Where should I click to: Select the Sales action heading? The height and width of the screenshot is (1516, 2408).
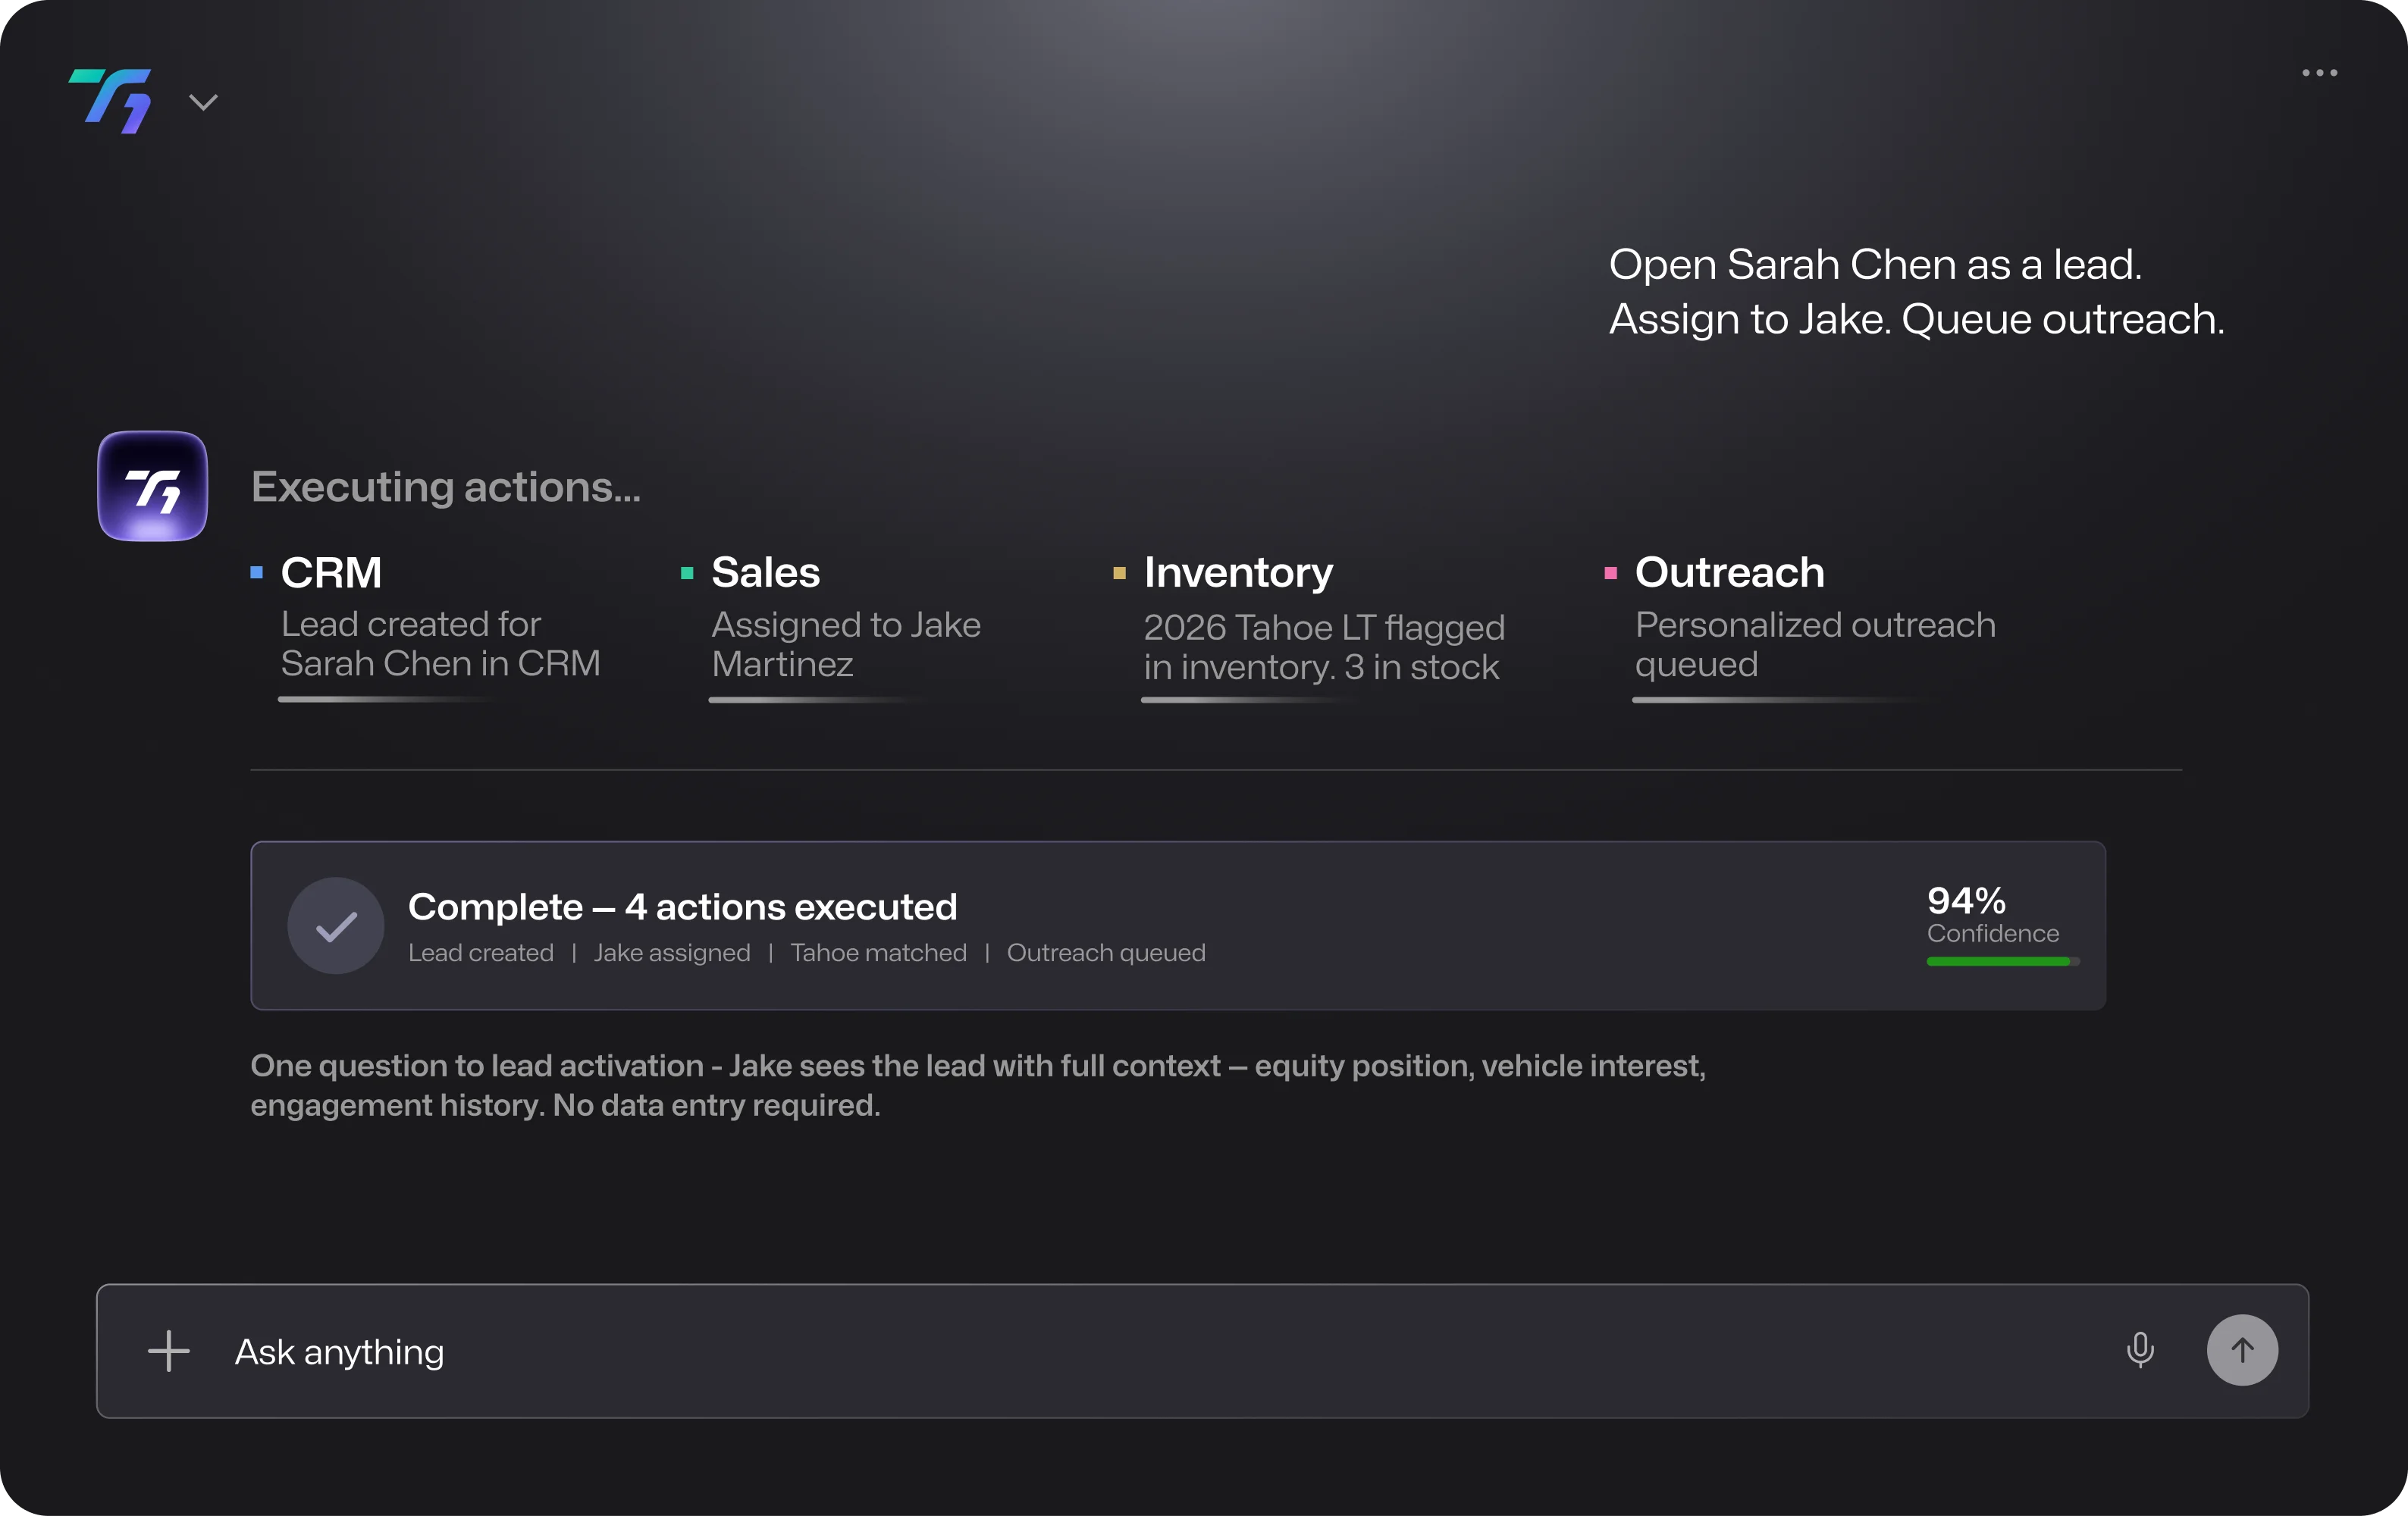coord(765,573)
